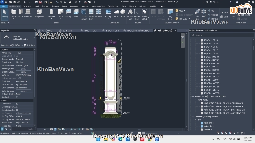Screen dimensions: 255x143
Task: Pick the Curtain System tool
Action: point(84,15)
